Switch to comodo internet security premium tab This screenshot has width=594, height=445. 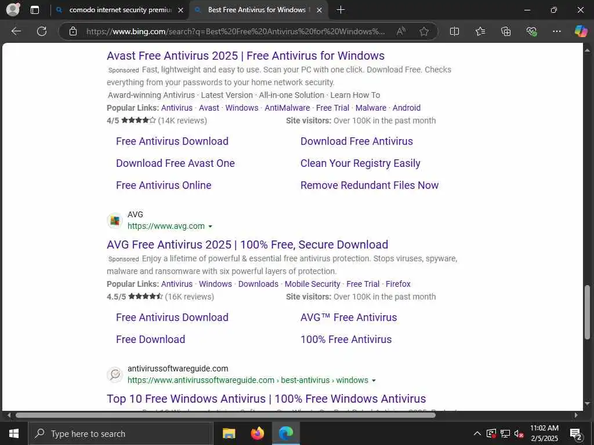[119, 10]
